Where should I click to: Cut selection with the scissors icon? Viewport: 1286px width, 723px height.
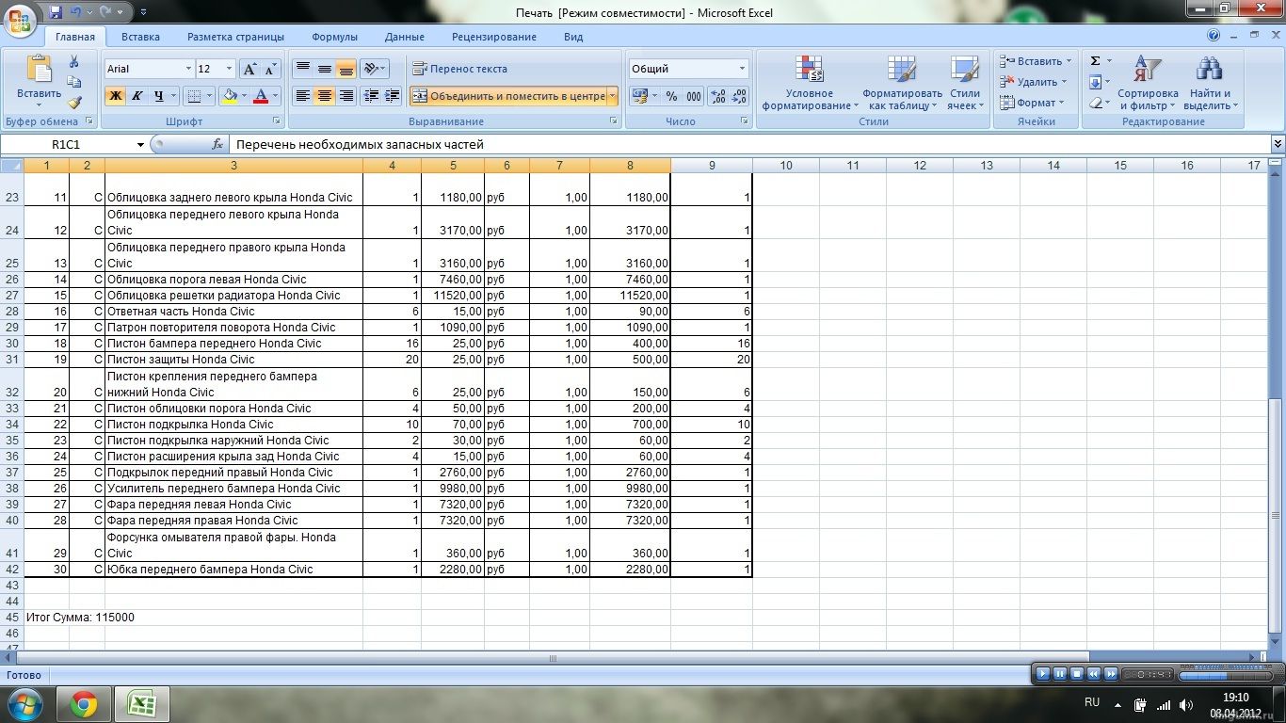coord(74,61)
